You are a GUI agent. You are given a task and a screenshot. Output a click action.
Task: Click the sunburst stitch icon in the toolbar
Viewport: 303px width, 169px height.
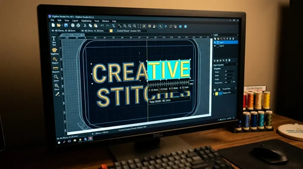pyautogui.click(x=149, y=26)
